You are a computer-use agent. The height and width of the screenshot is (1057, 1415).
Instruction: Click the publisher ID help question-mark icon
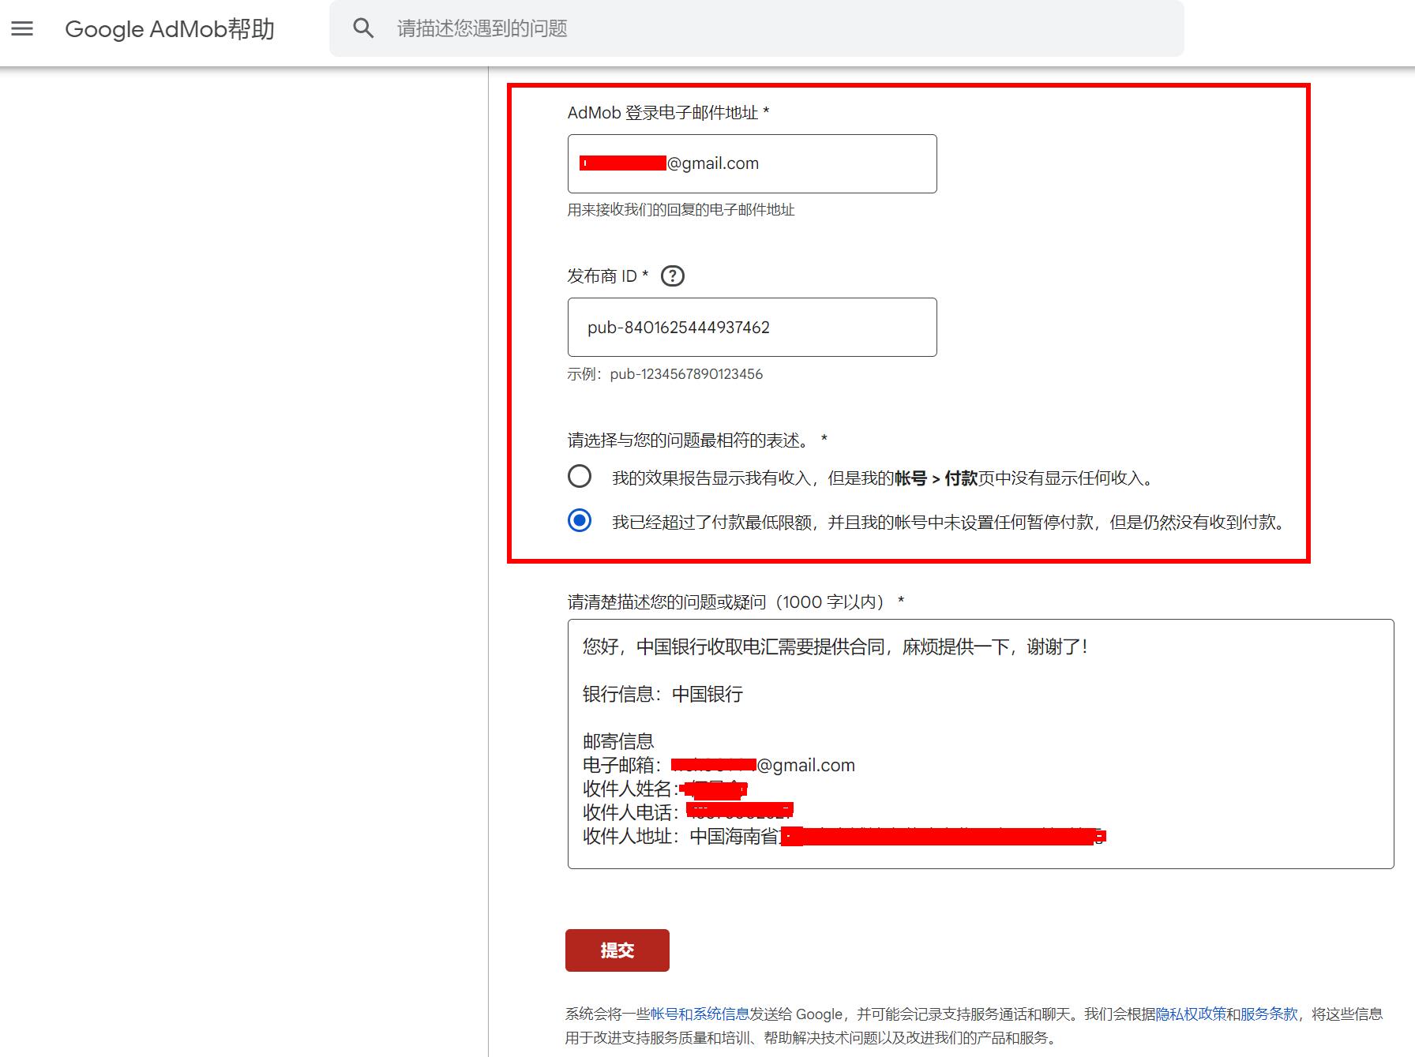pos(672,276)
